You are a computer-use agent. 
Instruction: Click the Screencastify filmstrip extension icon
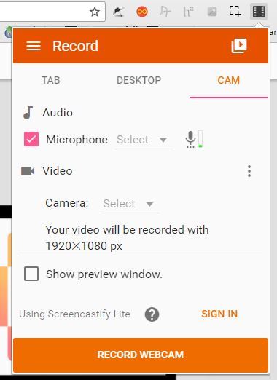pos(259,12)
